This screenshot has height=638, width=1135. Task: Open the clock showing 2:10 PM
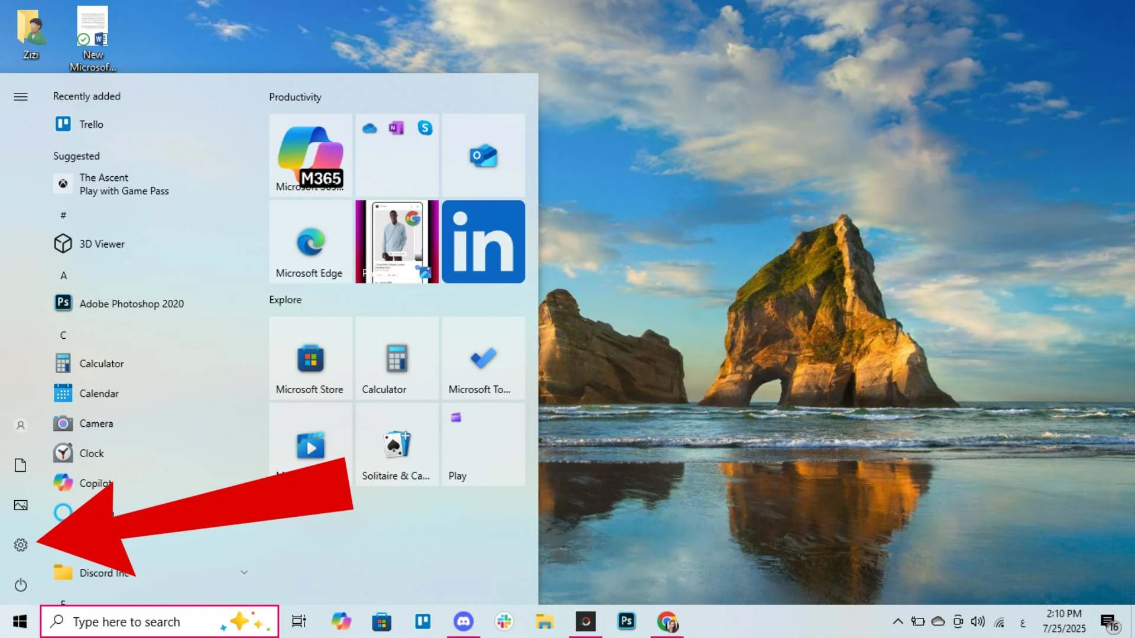pos(1064,621)
